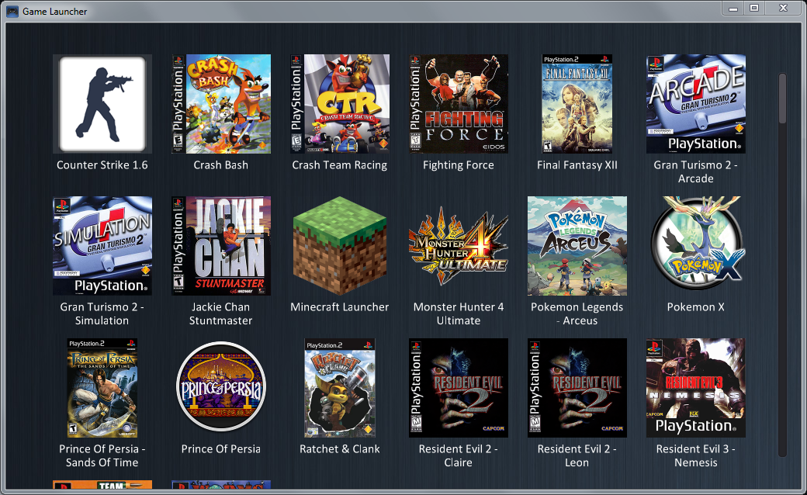Screen dimensions: 807x495
Task: Click "Pokemon Legends - Arceus" label
Action: [577, 313]
